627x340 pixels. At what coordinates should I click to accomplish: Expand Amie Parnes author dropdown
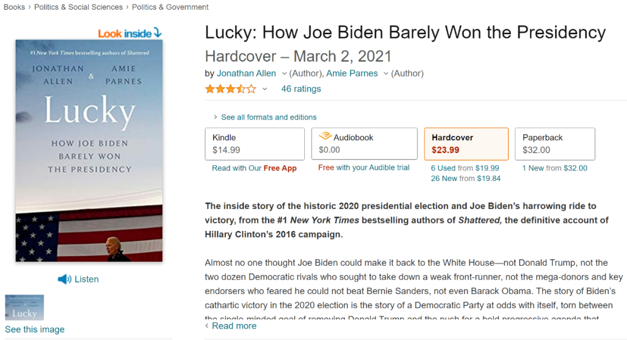tap(385, 74)
